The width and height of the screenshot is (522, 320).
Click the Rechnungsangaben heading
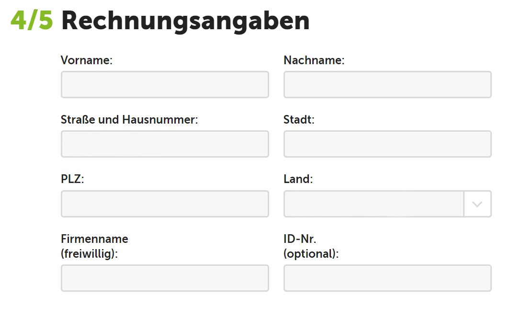[x=185, y=20]
